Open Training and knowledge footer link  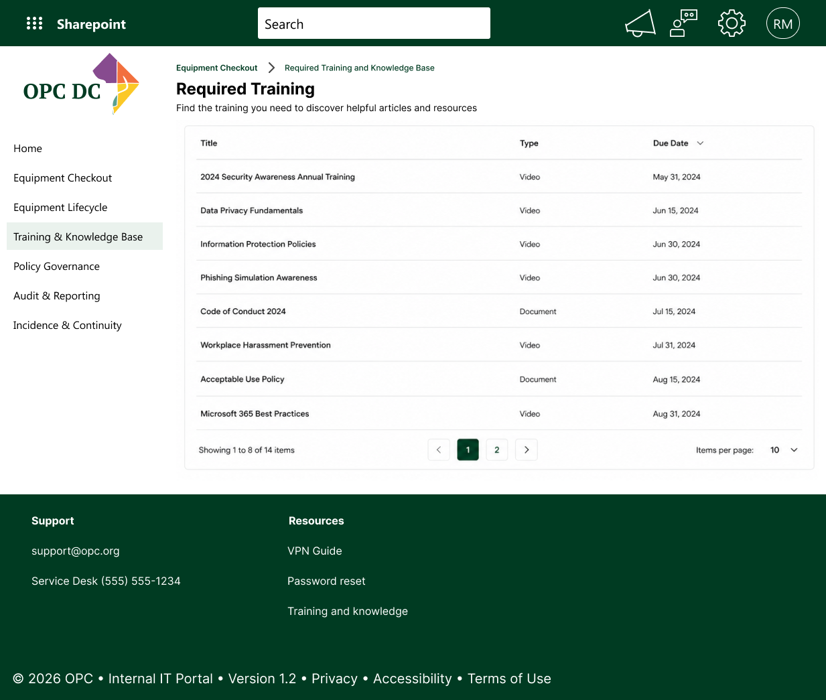click(x=348, y=612)
